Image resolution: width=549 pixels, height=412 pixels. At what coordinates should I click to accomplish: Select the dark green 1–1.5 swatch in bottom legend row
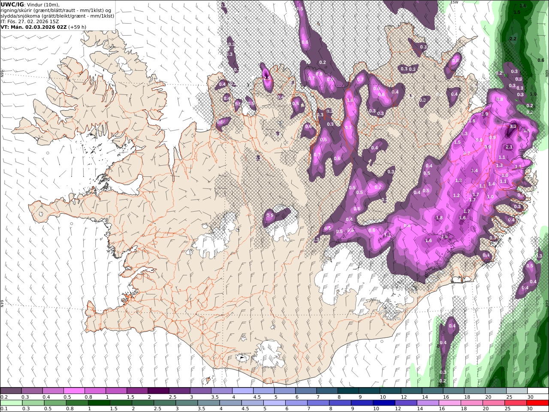coord(99,403)
